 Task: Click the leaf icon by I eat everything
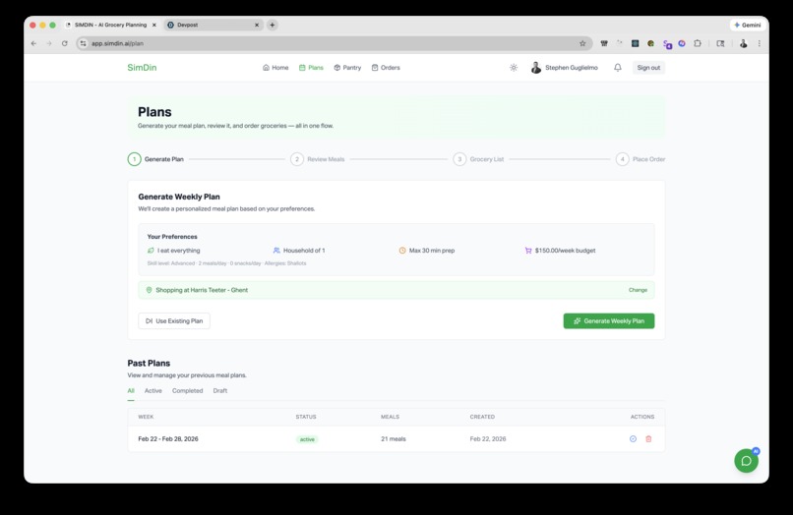coord(151,251)
